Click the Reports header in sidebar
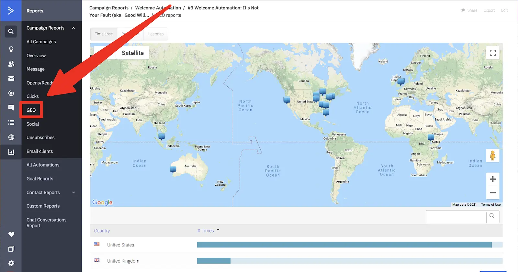518x272 pixels. pyautogui.click(x=35, y=11)
